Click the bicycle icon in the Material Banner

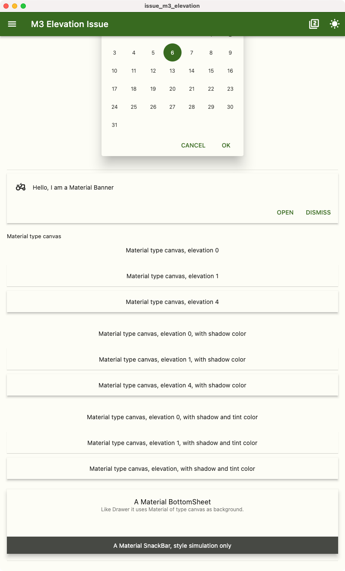(x=20, y=187)
